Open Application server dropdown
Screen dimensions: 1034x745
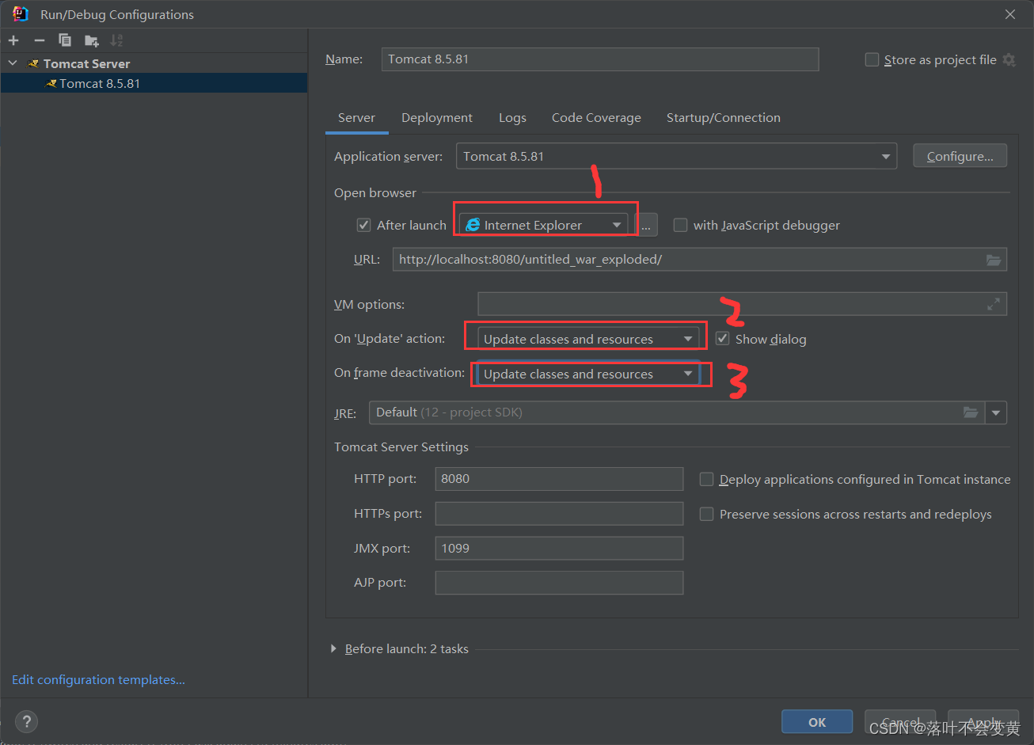(676, 156)
